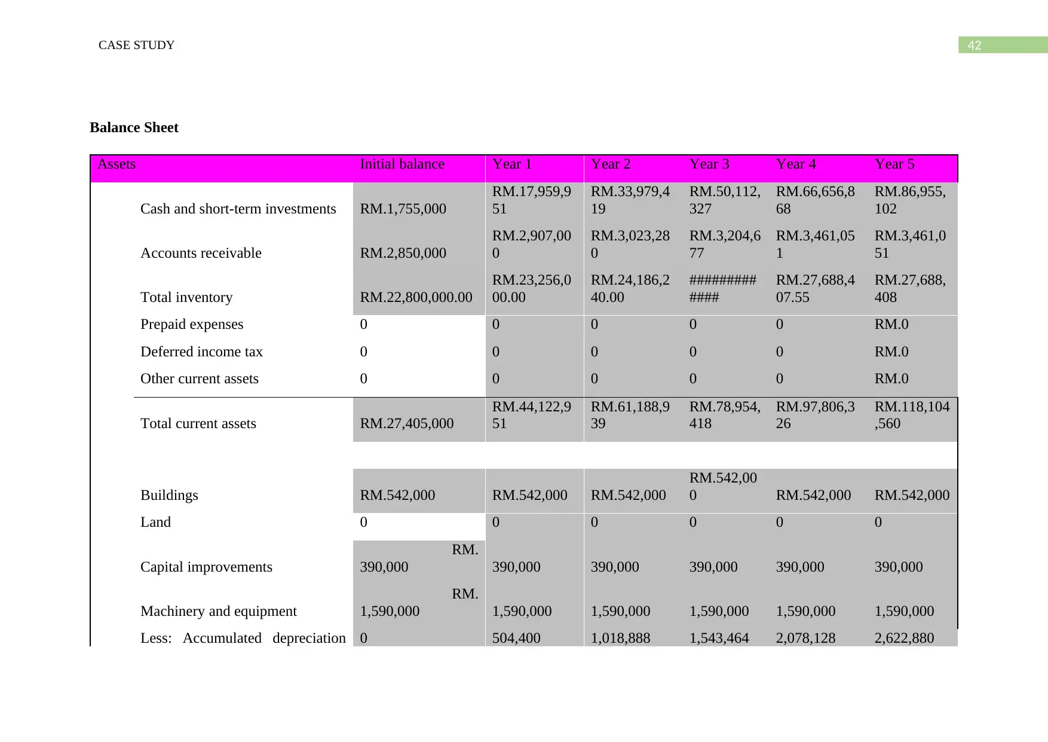
Task: Click the Year 3 cash value RM.50,112,327
Action: (x=725, y=200)
